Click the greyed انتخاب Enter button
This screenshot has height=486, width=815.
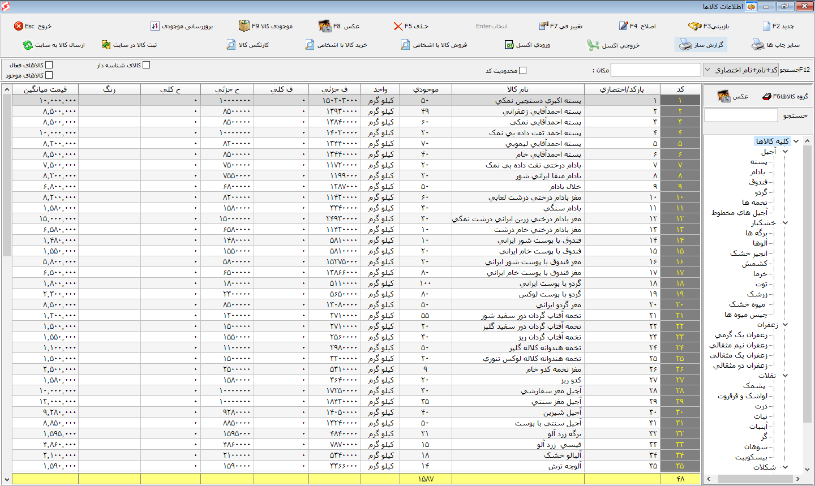point(491,26)
